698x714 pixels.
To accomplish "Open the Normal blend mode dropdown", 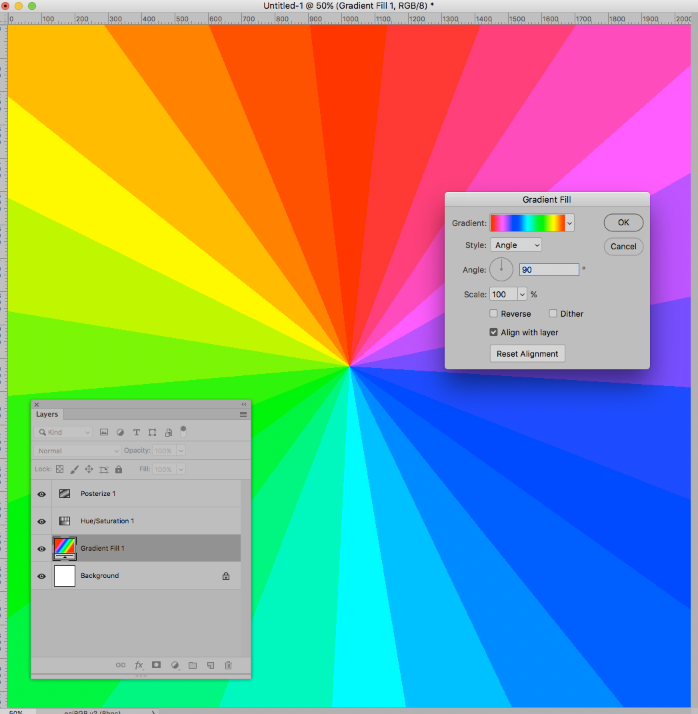I will point(77,451).
